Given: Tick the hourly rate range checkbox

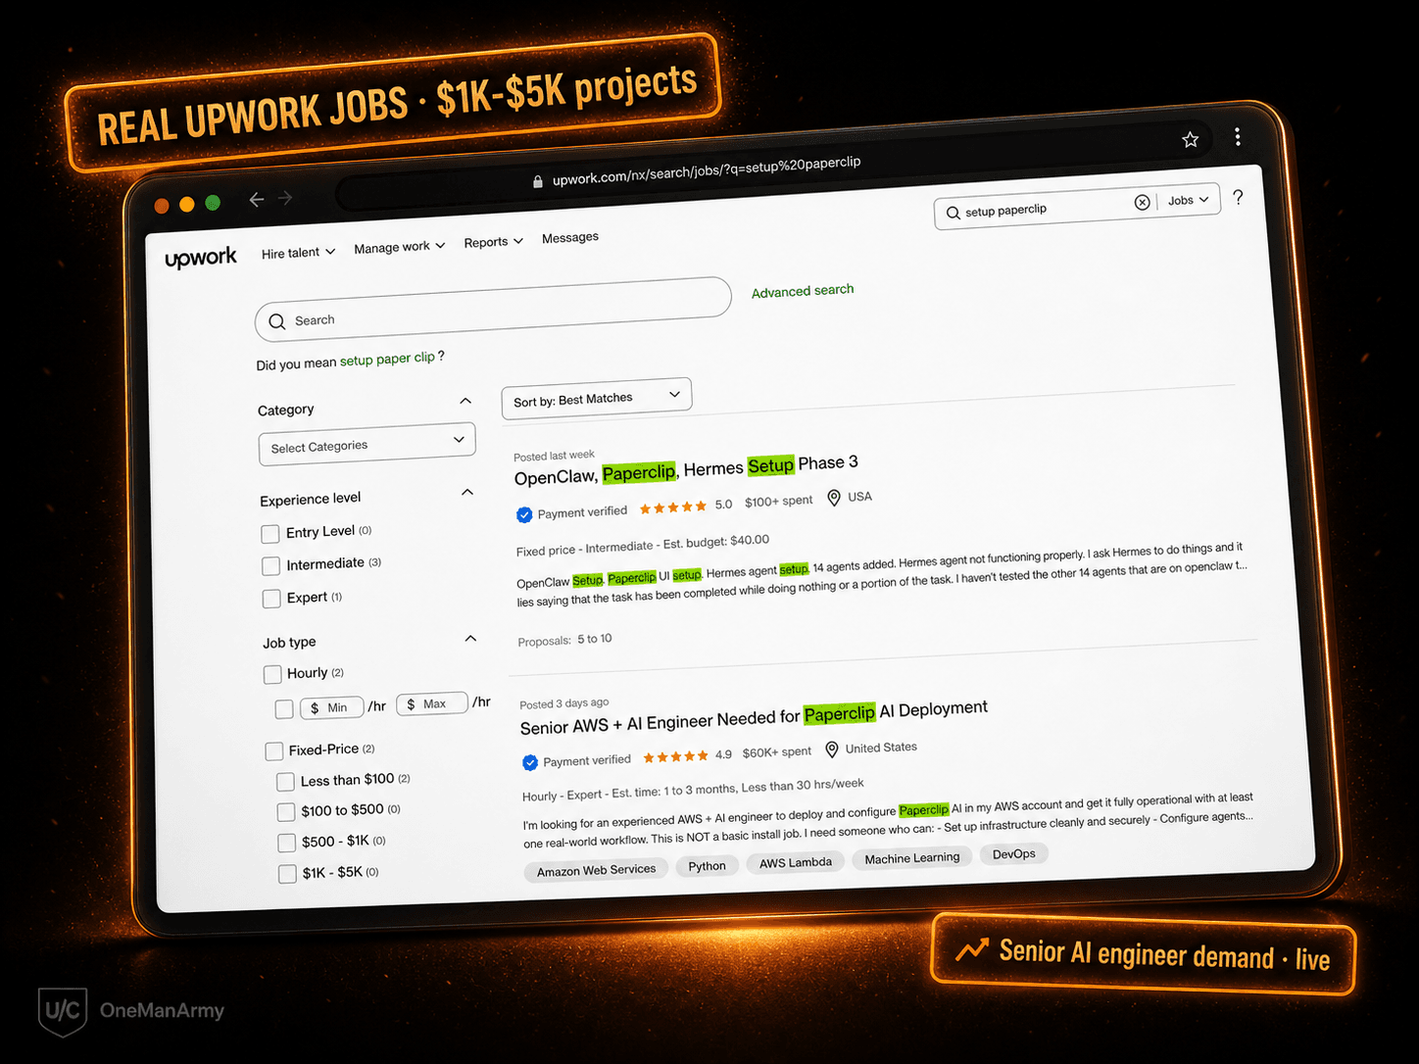Looking at the screenshot, I should coord(284,708).
